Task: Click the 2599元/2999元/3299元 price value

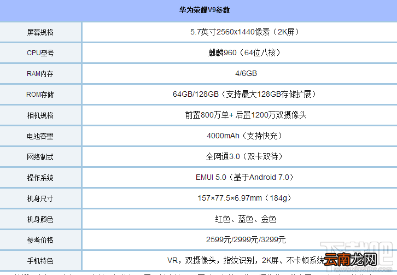Action: [x=246, y=239]
